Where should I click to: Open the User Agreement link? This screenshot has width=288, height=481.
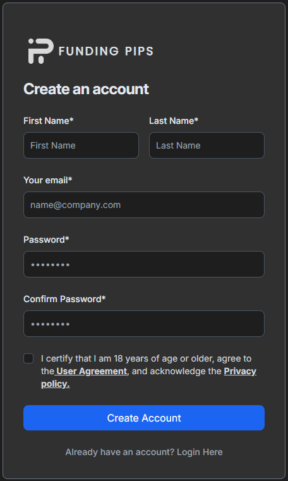pyautogui.click(x=92, y=371)
